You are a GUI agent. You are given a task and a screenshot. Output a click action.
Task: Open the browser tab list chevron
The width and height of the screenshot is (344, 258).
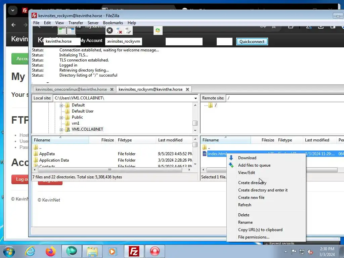pos(13,10)
